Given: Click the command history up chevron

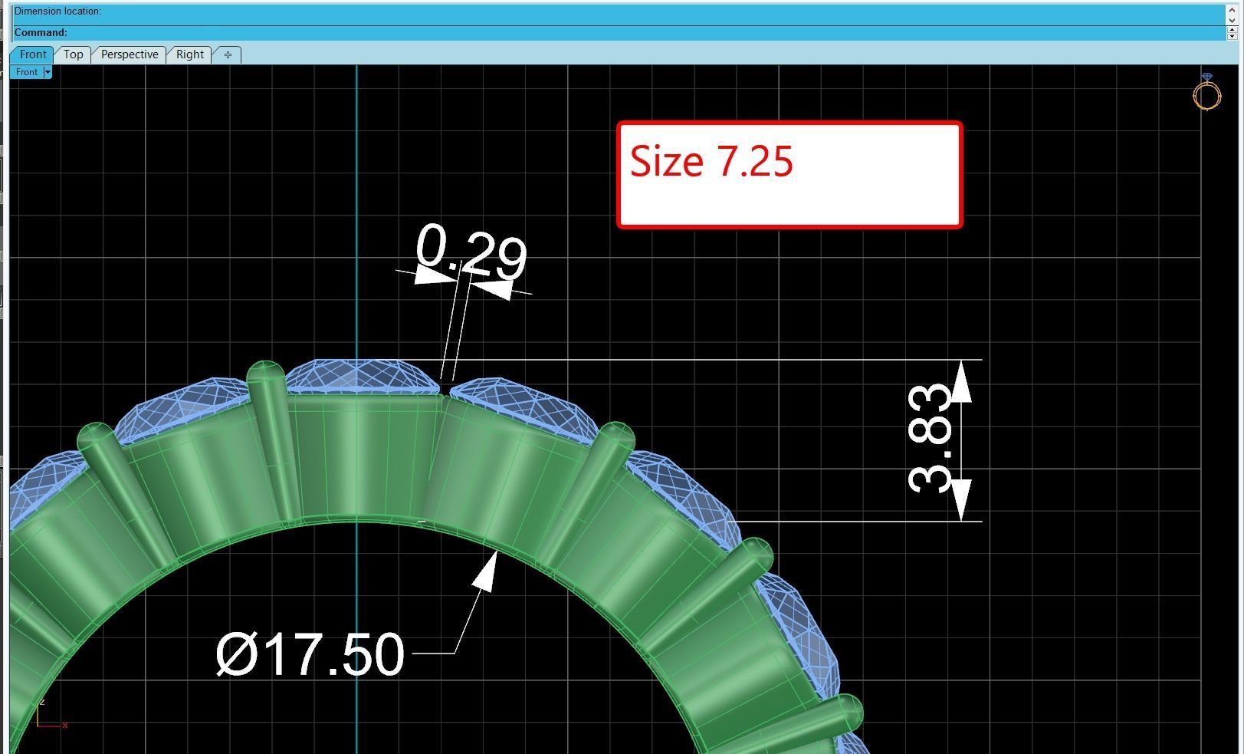Looking at the screenshot, I should (x=1233, y=9).
